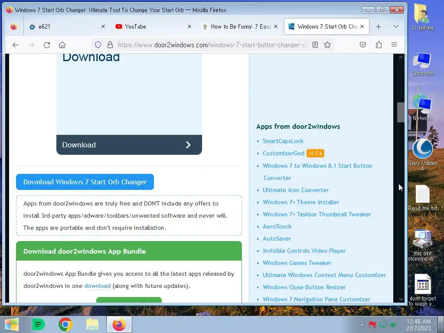Open the green taskbar app icon
This screenshot has height=333, width=444.
tap(38, 324)
